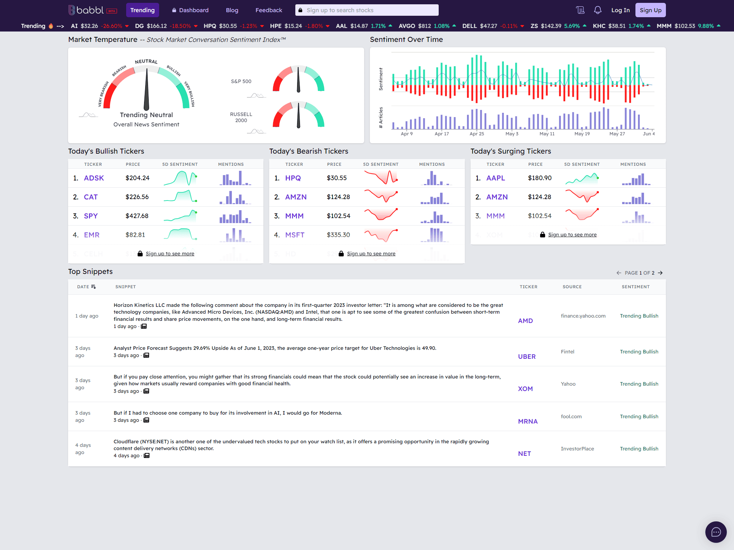Screen dimensions: 734x550
Task: Click Sign up to see more under Bullish
Action: point(170,254)
